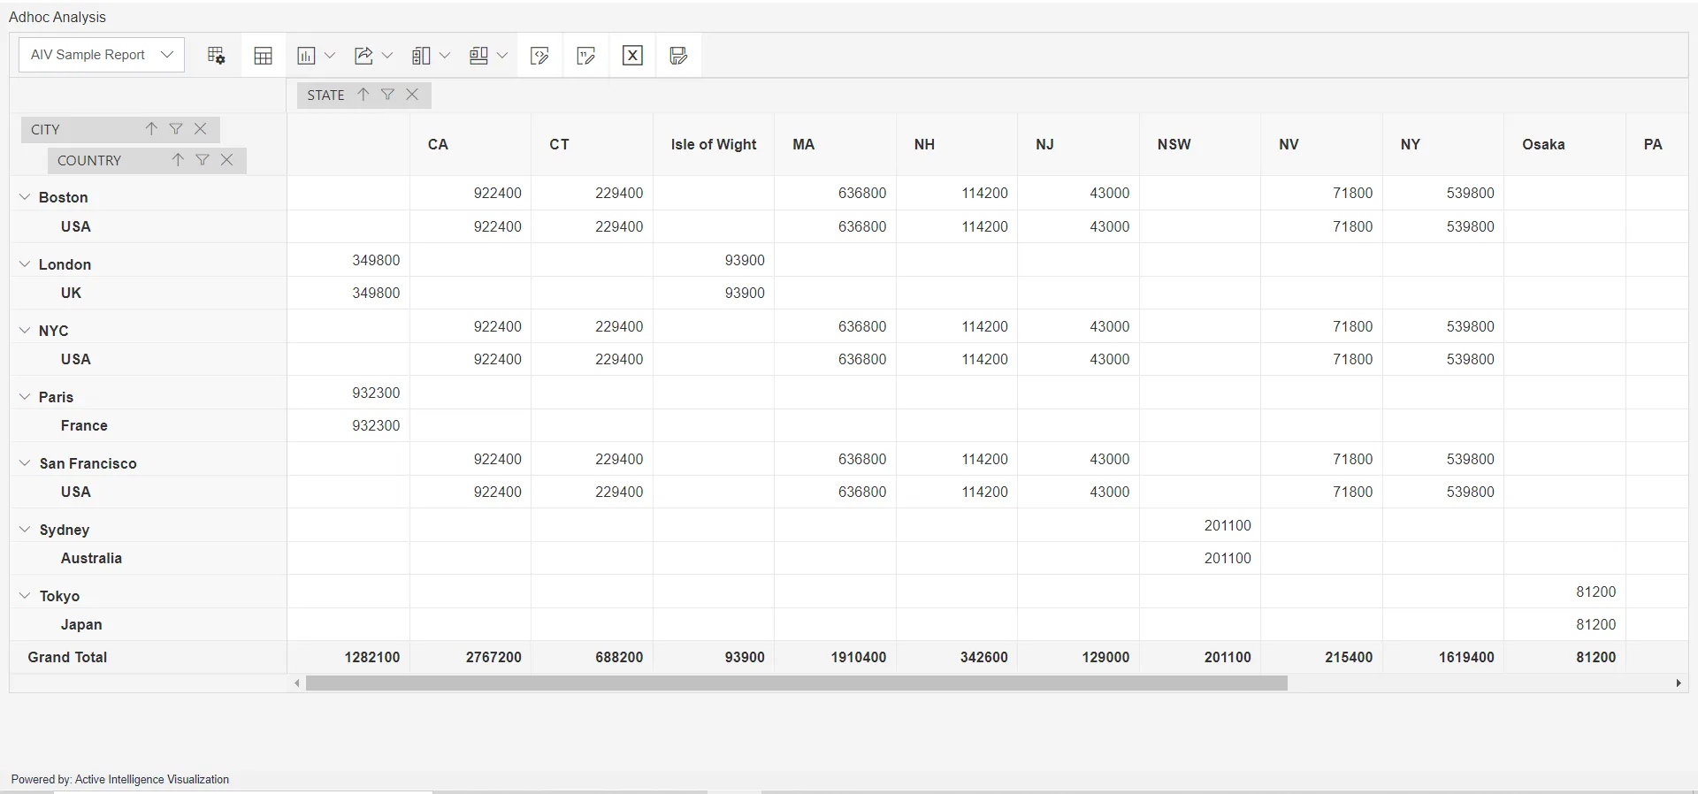Sort the STATE field ascending arrow
Viewport: 1698px width, 794px height.
pos(363,95)
